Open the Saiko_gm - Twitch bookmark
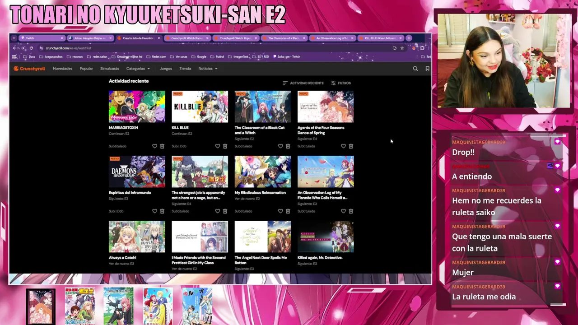578x325 pixels. coord(286,57)
